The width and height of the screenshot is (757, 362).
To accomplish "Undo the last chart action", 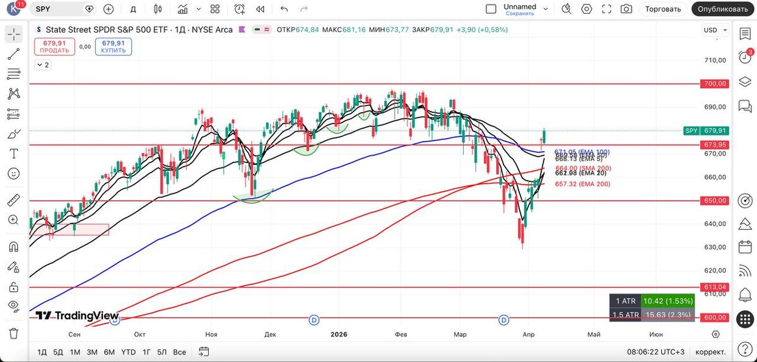I will click(x=284, y=9).
